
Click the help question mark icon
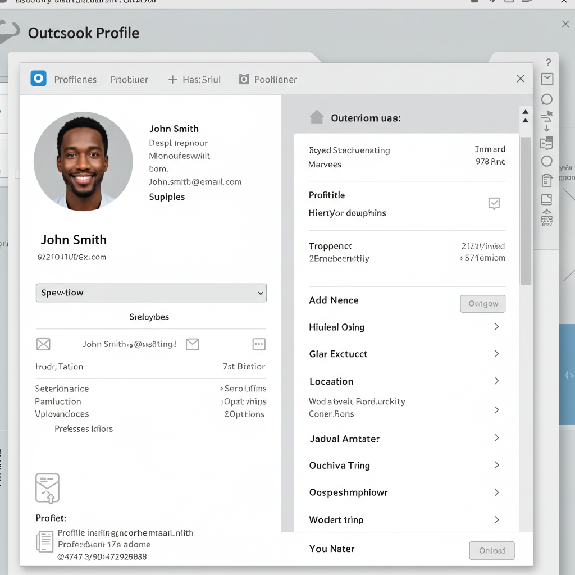(548, 62)
